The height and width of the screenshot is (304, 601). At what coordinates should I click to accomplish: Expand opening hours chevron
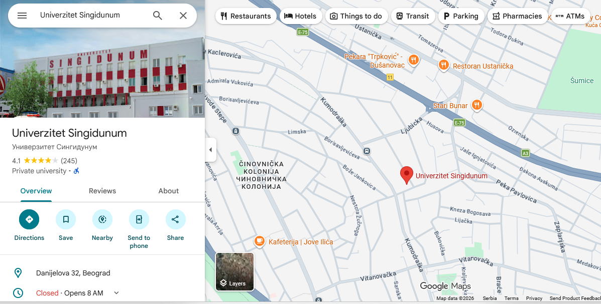pyautogui.click(x=116, y=293)
